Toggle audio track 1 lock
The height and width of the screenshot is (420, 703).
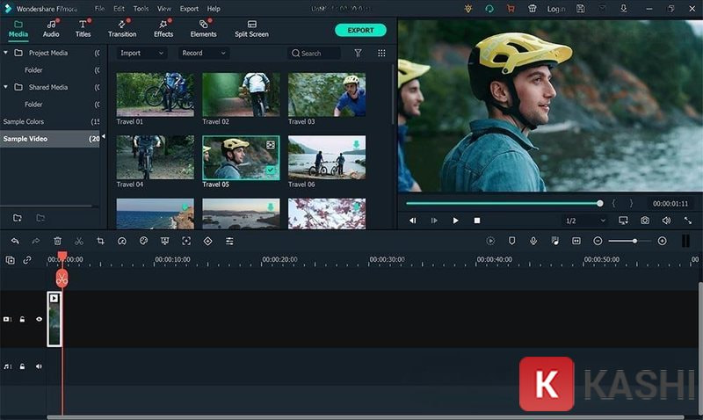[22, 366]
